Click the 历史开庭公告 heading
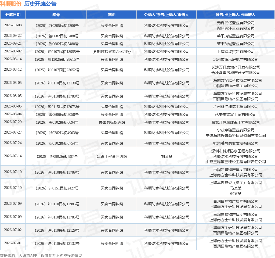The width and height of the screenshot is (275, 258). coord(40,4)
